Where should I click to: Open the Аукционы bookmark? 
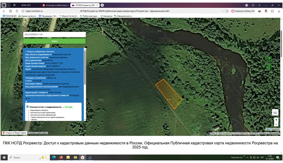106,16
